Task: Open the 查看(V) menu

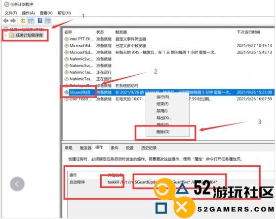Action: pyautogui.click(x=46, y=13)
